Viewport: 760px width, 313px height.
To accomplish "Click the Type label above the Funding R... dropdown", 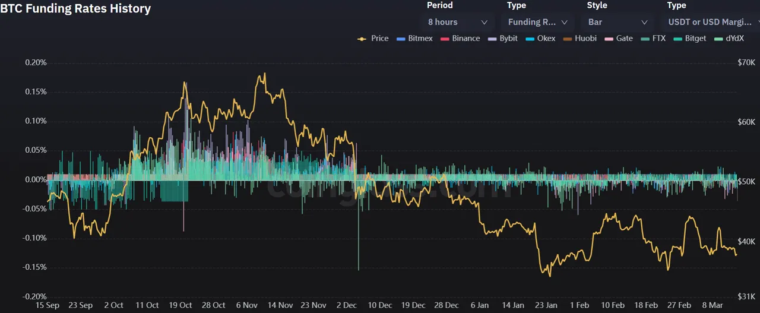I will click(x=517, y=5).
